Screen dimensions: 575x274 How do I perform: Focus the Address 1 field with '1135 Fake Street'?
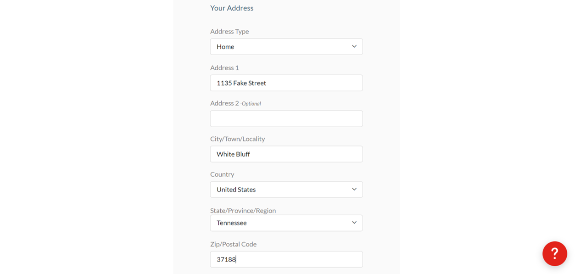[x=286, y=83]
